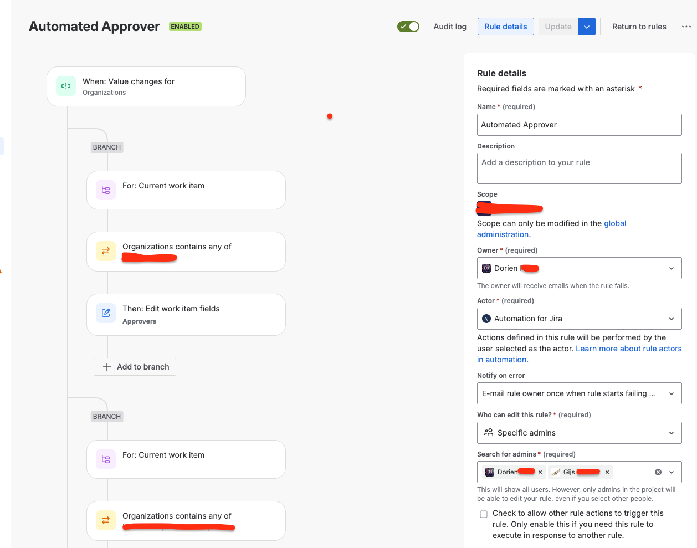Viewport: 697px width, 548px height.
Task: Click condition icon in the first branch
Action: (106, 251)
